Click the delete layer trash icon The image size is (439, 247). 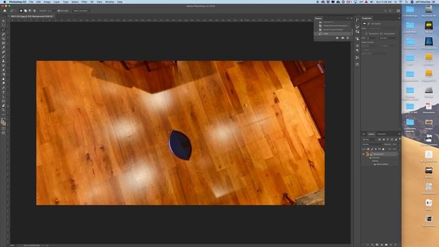click(396, 245)
